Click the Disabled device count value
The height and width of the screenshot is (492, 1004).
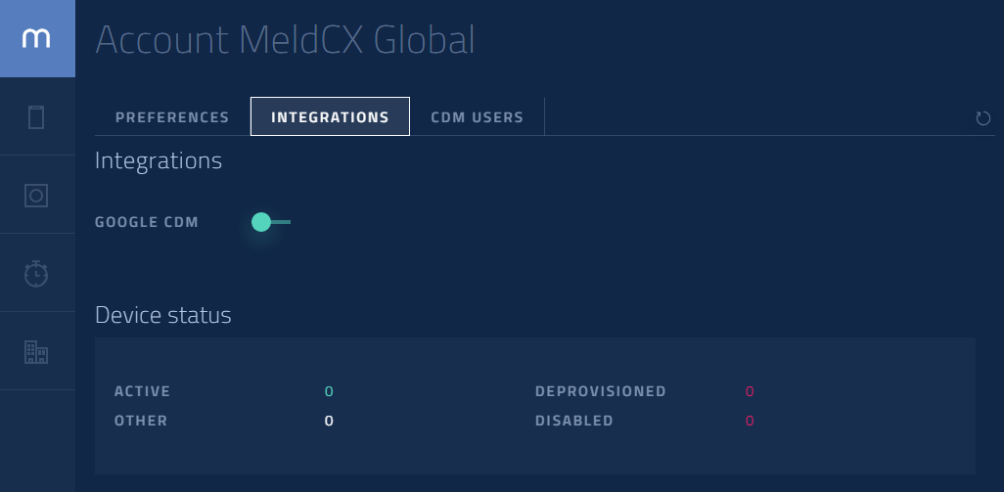click(750, 421)
